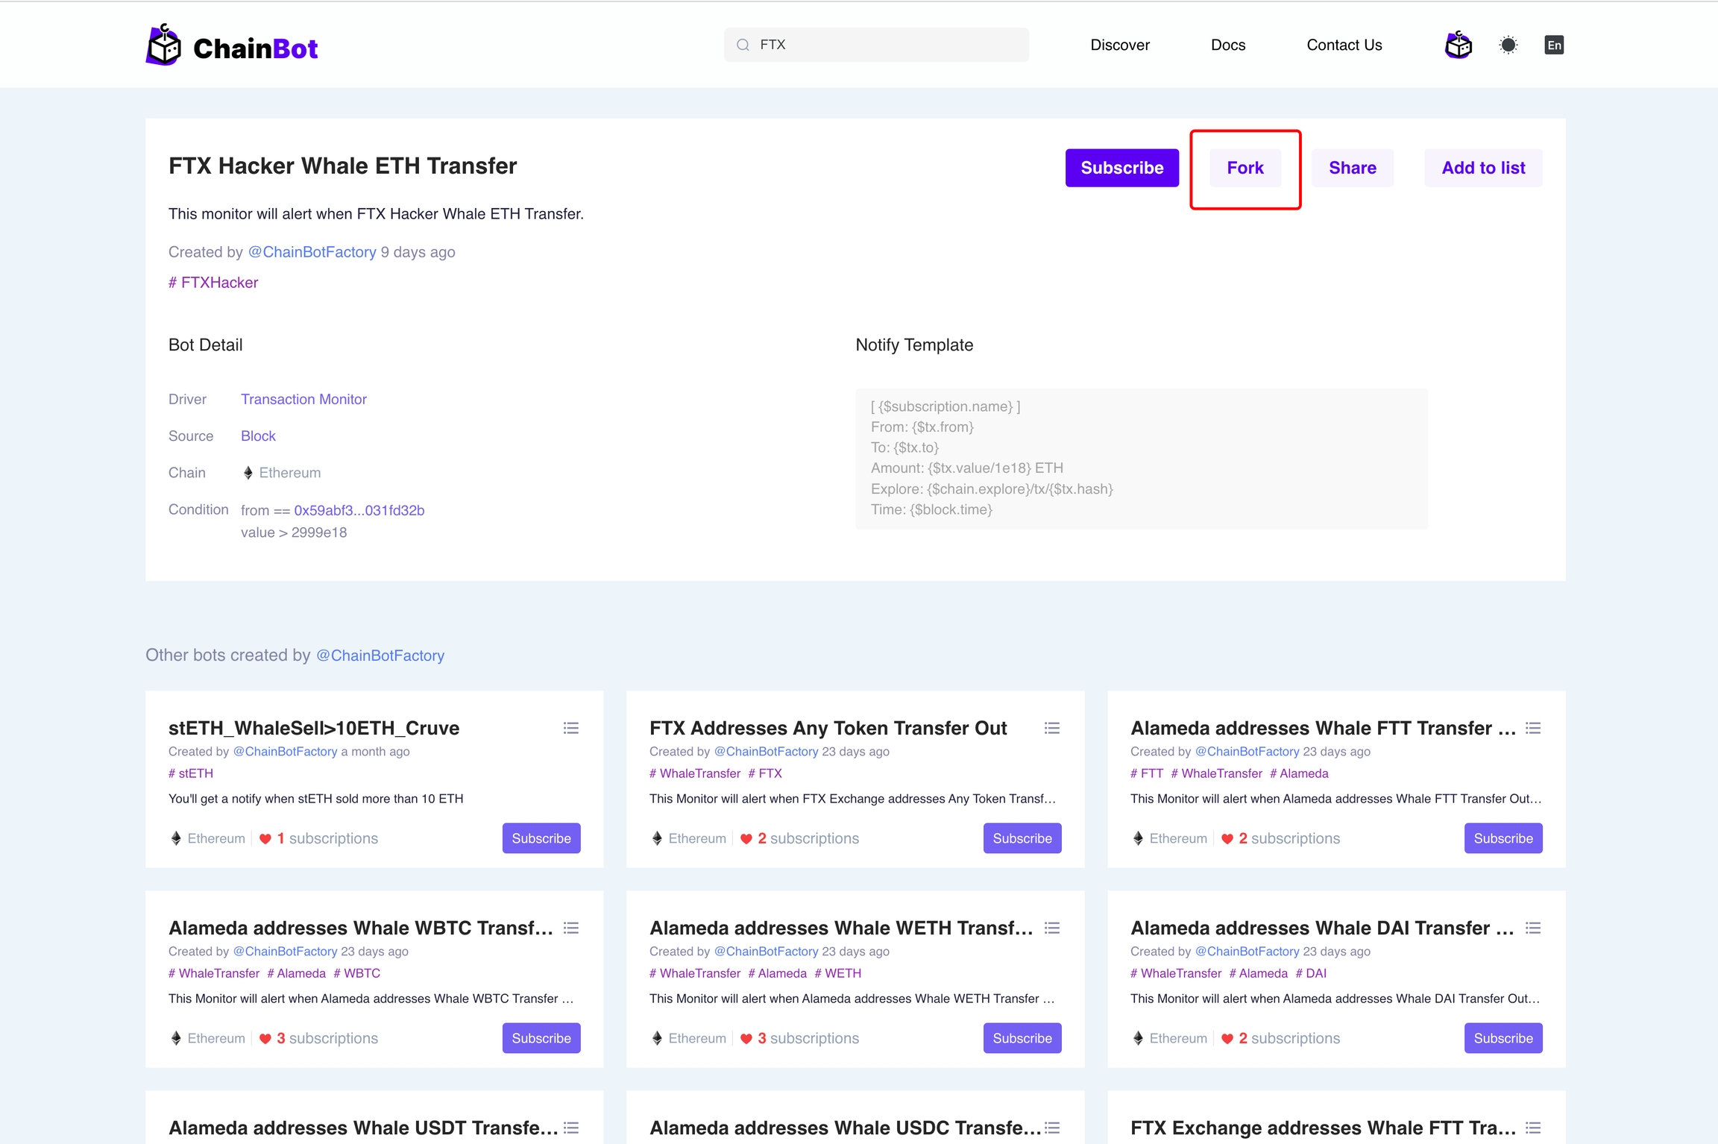
Task: Open list menu icon on FTX Addresses card
Action: coord(1052,728)
